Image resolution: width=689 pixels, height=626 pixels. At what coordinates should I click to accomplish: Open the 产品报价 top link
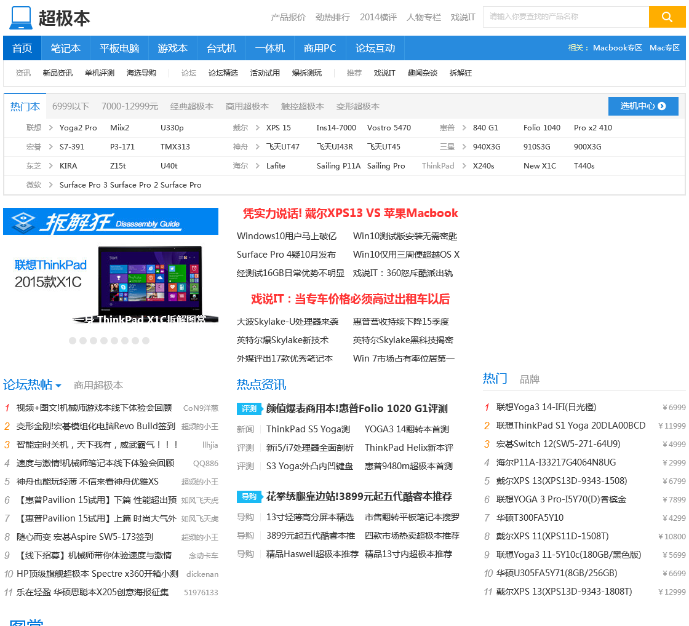tap(289, 17)
